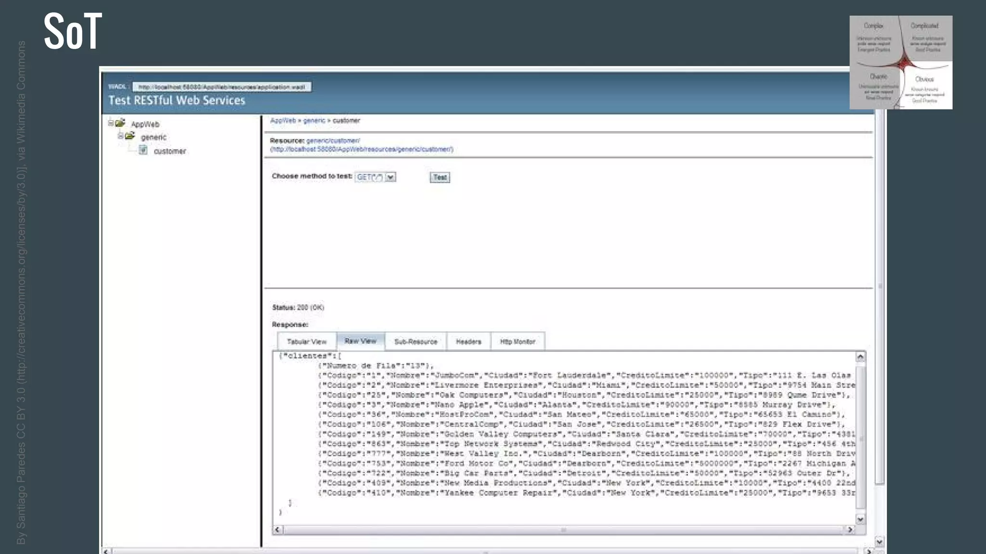Screen dimensions: 986x554
Task: Click response scroll-up arrow
Action: click(860, 357)
